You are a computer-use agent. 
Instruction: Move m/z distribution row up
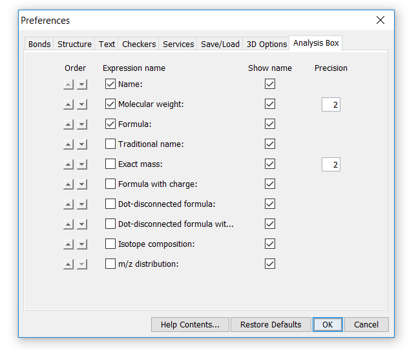click(68, 264)
